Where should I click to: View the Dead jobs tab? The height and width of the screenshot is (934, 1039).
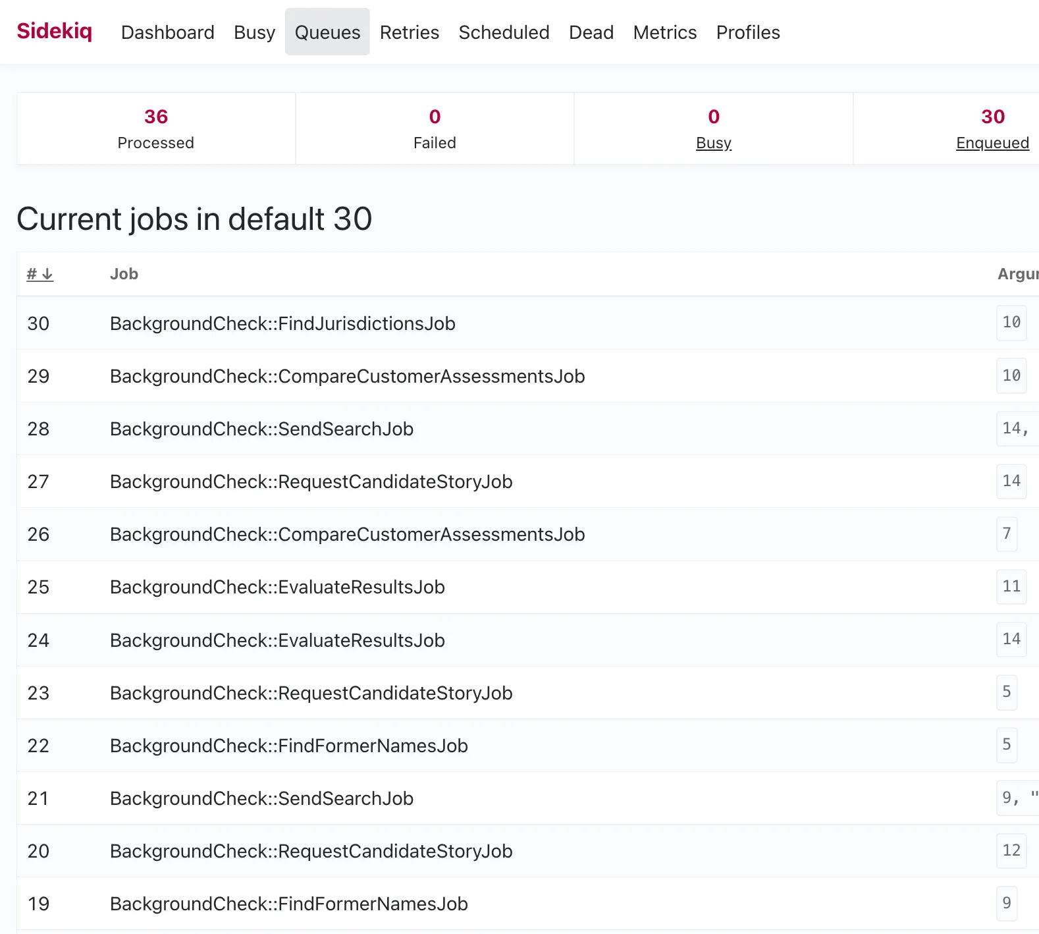(x=591, y=32)
